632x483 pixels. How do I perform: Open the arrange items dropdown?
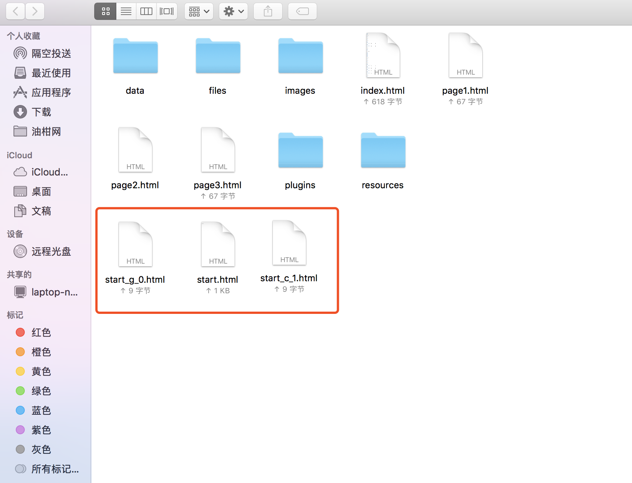tap(199, 11)
